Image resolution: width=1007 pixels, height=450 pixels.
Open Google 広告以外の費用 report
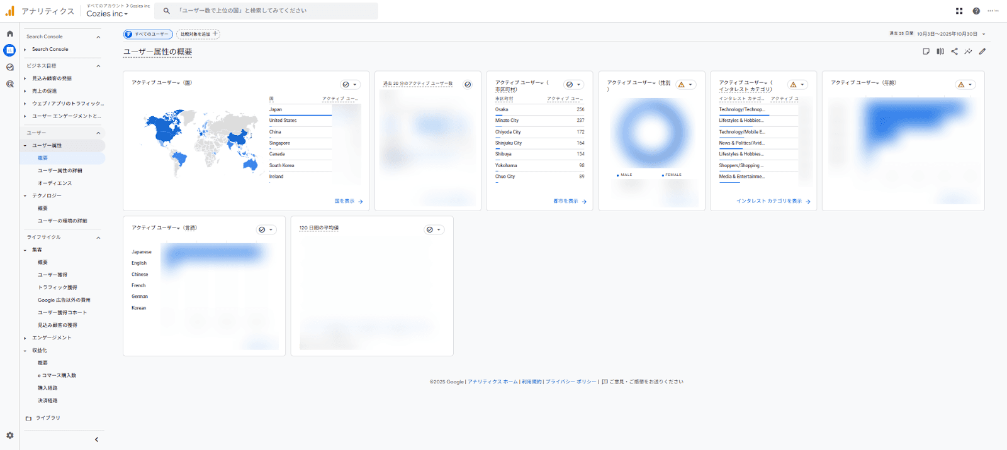point(64,300)
